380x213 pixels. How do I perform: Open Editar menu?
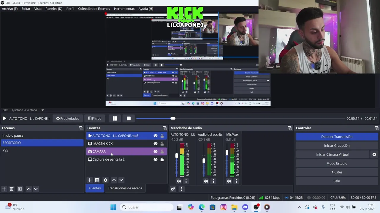(x=26, y=9)
